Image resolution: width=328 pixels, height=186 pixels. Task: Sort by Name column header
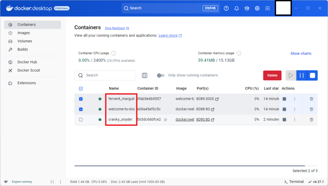pyautogui.click(x=114, y=88)
